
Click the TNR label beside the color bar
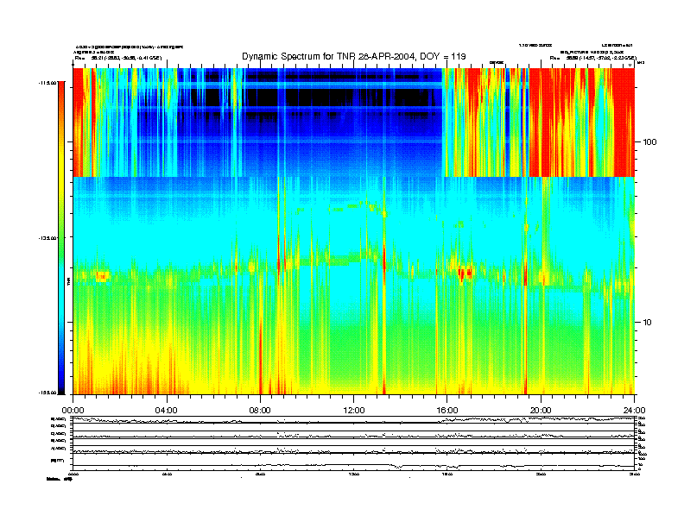click(x=68, y=281)
